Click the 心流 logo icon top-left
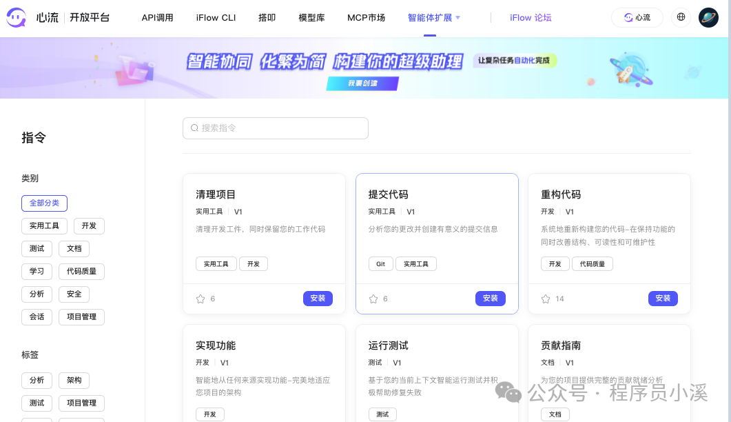Viewport: 731px width, 422px height. click(x=18, y=17)
